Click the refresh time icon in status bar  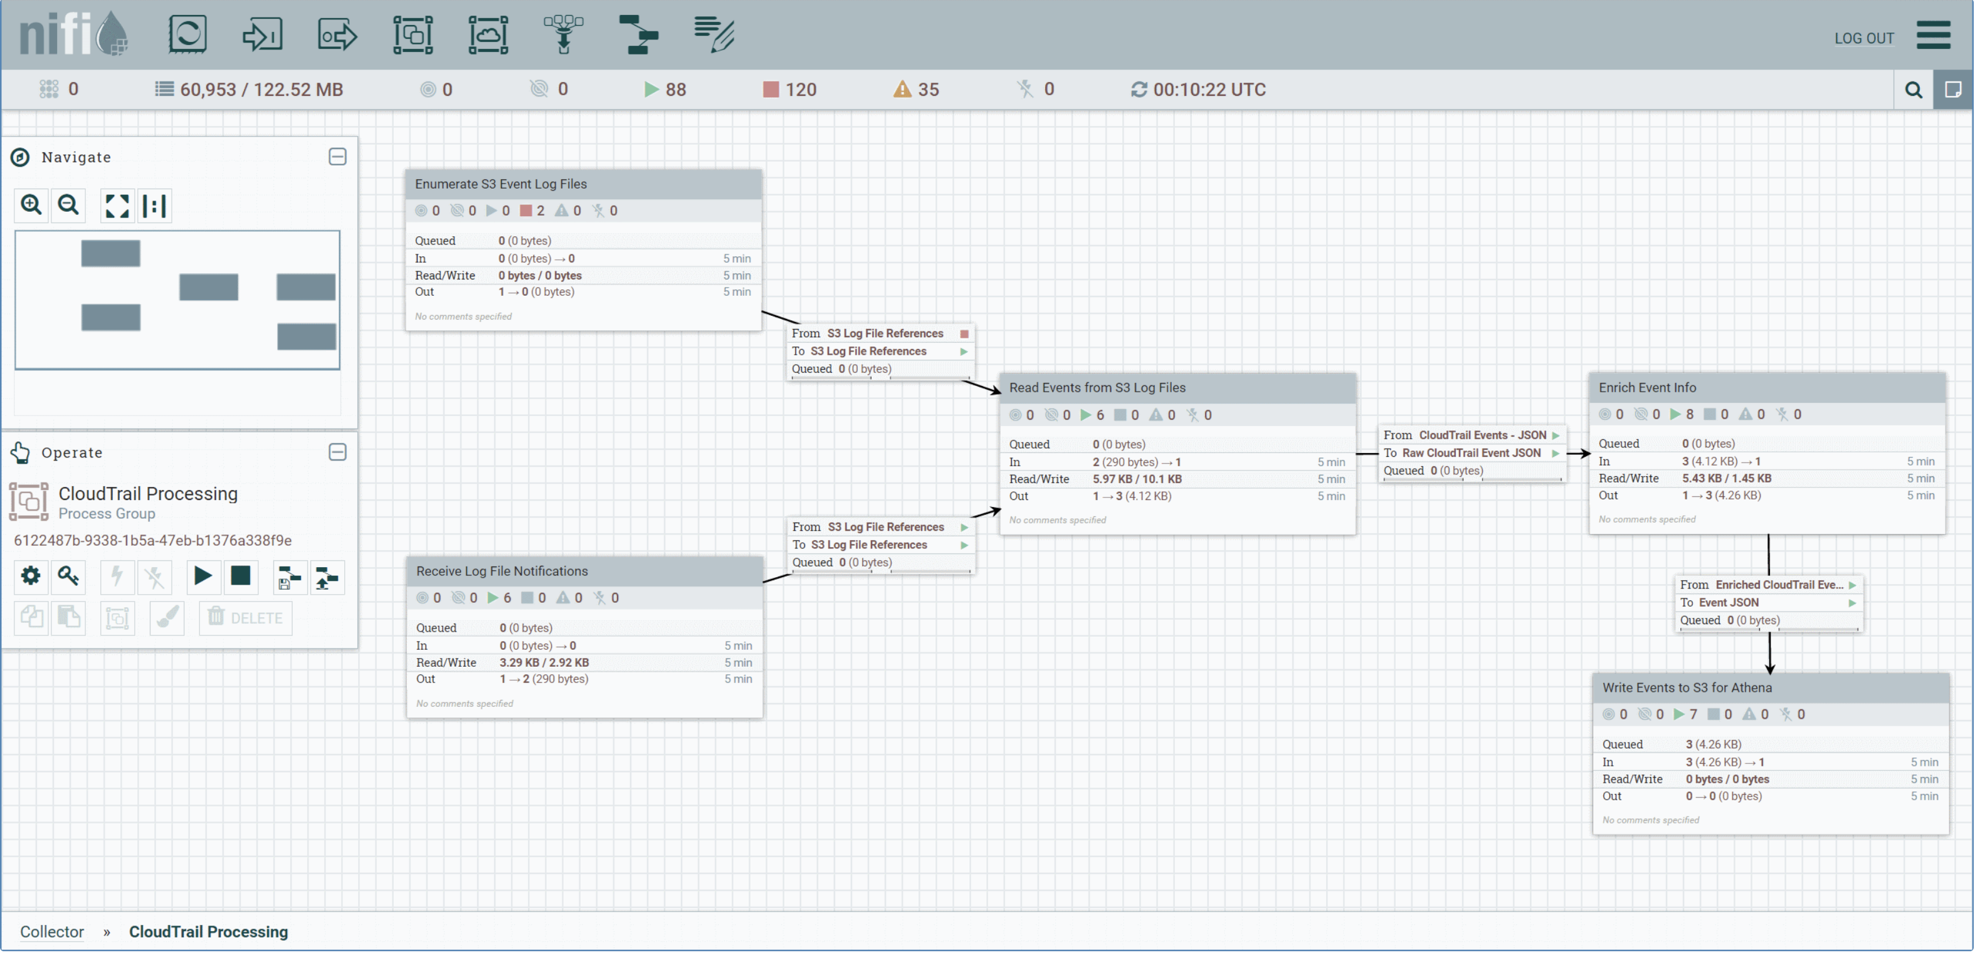(x=1139, y=90)
